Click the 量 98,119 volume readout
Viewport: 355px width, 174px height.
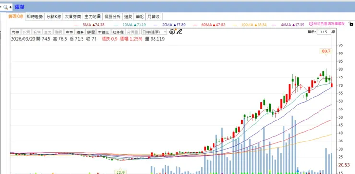tap(155, 39)
